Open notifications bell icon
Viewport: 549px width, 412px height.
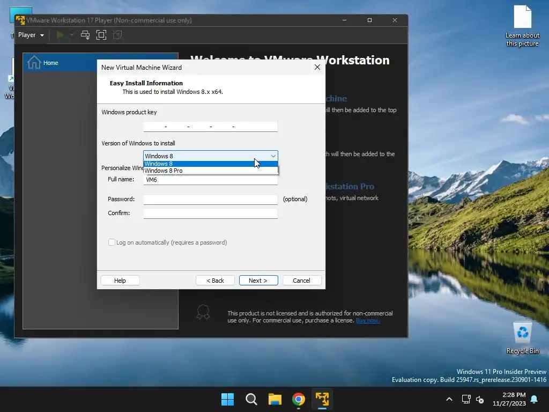coord(535,399)
